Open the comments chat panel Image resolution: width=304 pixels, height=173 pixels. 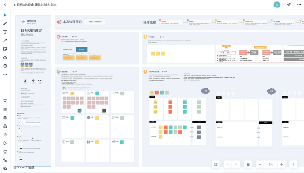tap(5, 169)
